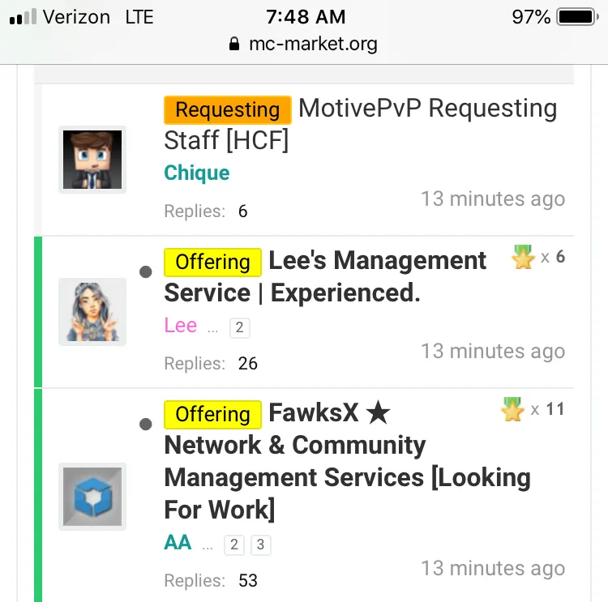Go to page 2 of FawksX thread
The image size is (608, 602).
point(234,544)
